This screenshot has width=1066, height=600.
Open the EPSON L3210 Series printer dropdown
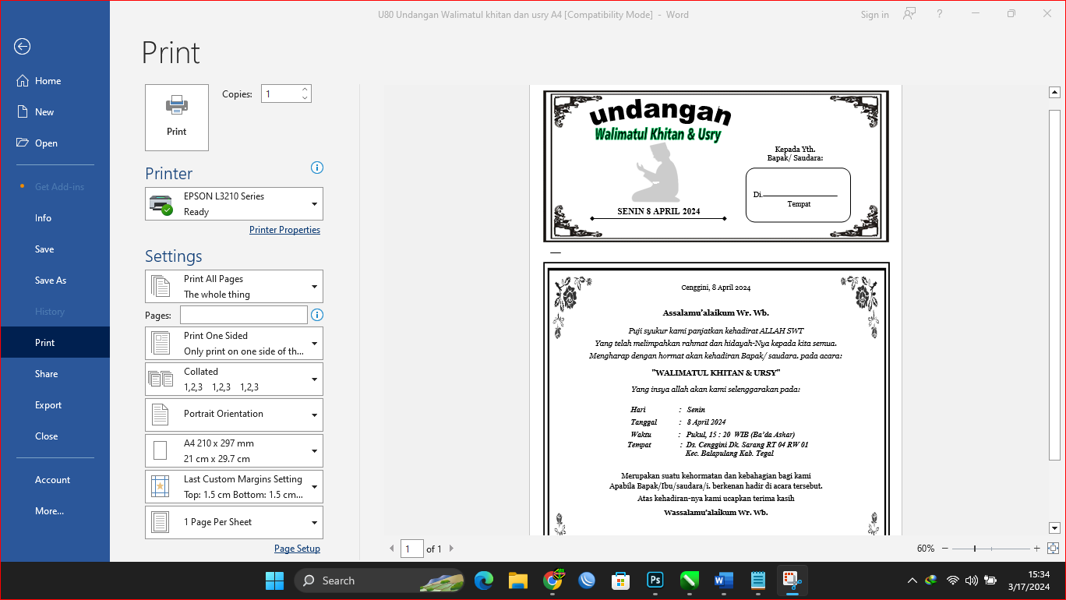pyautogui.click(x=234, y=204)
